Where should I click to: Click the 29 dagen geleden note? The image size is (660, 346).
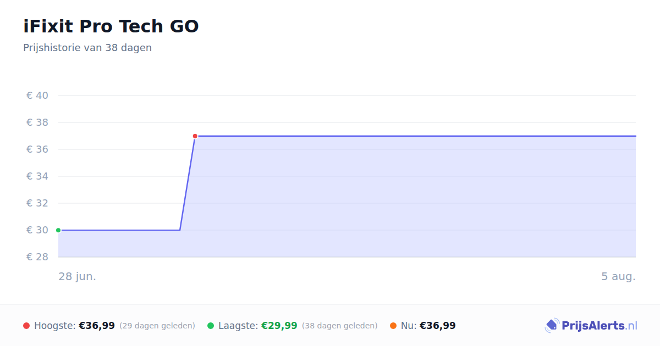tap(157, 326)
